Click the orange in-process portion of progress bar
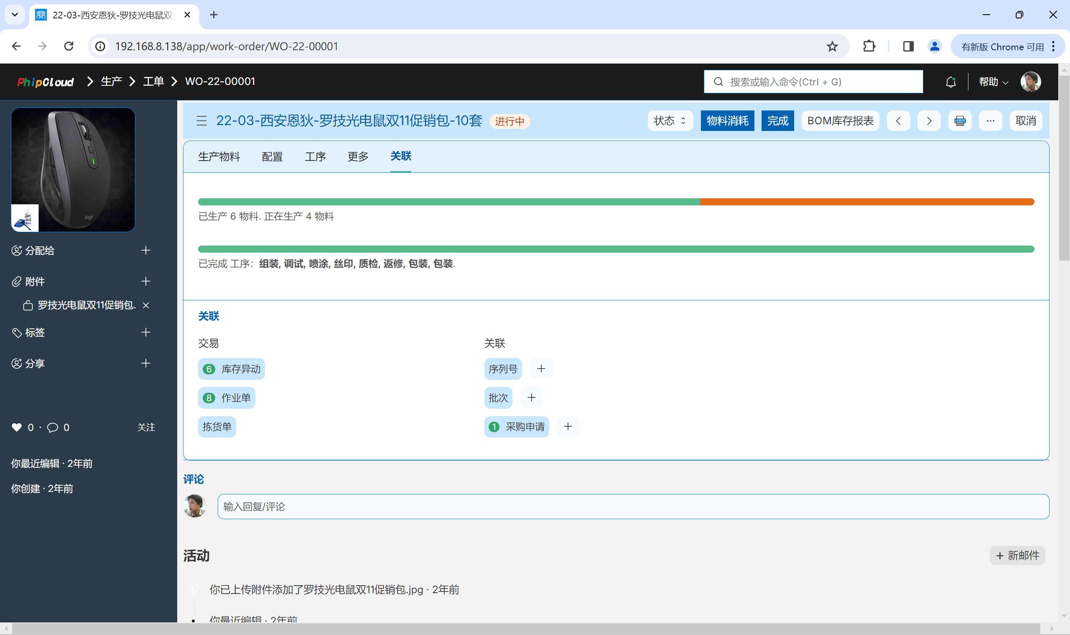This screenshot has width=1070, height=635. tap(867, 202)
